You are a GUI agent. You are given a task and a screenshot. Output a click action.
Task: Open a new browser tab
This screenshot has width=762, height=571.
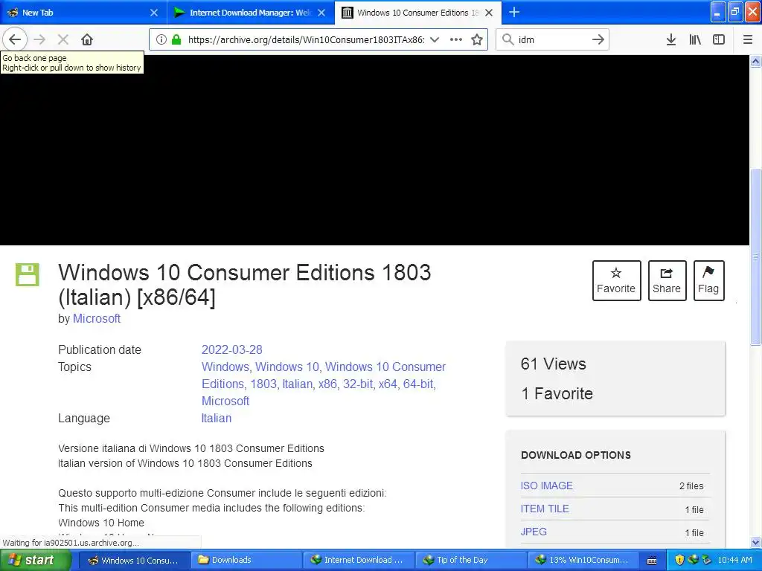point(513,12)
